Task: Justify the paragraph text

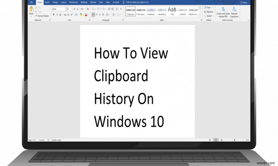Action: click(103, 15)
